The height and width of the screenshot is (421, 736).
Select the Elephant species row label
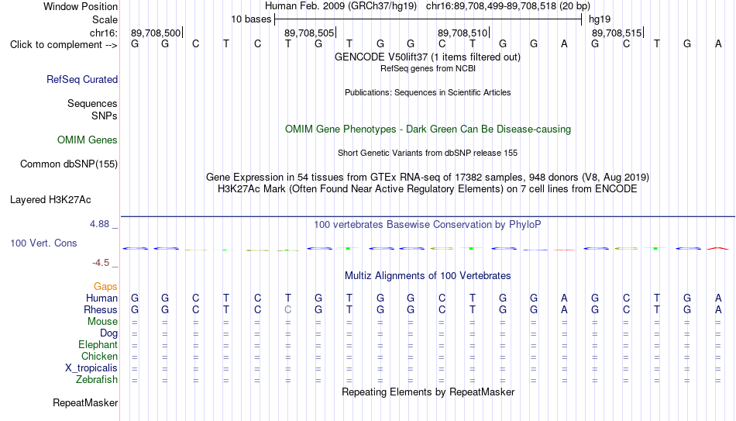tap(98, 344)
